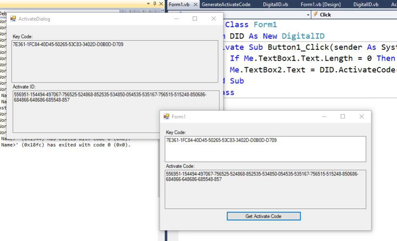Click the ActivateDialog window title icon
397x241 pixels.
(13, 19)
